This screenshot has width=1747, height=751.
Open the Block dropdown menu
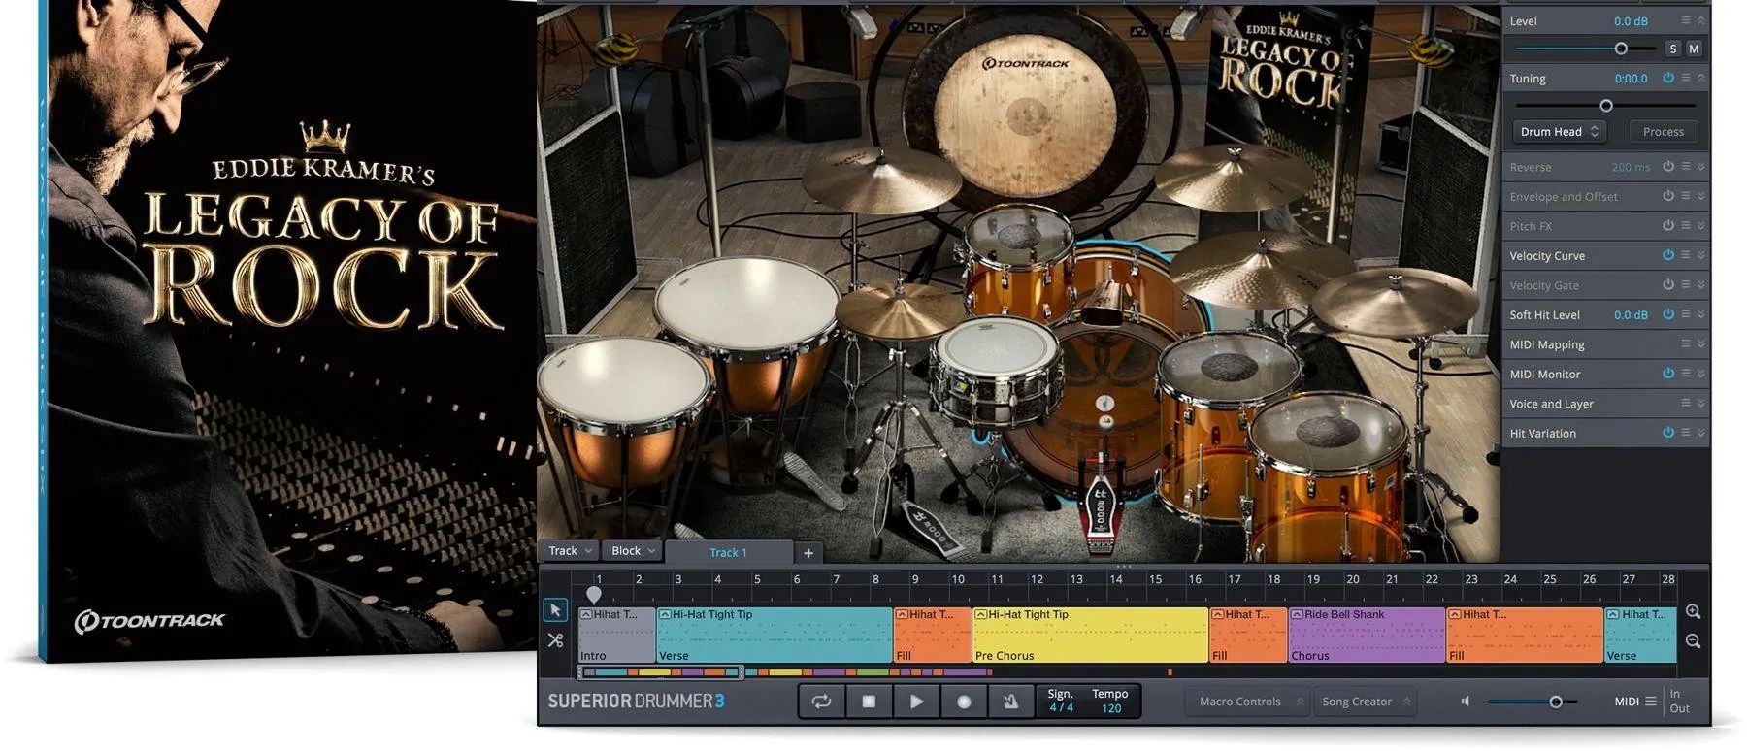pyautogui.click(x=633, y=551)
